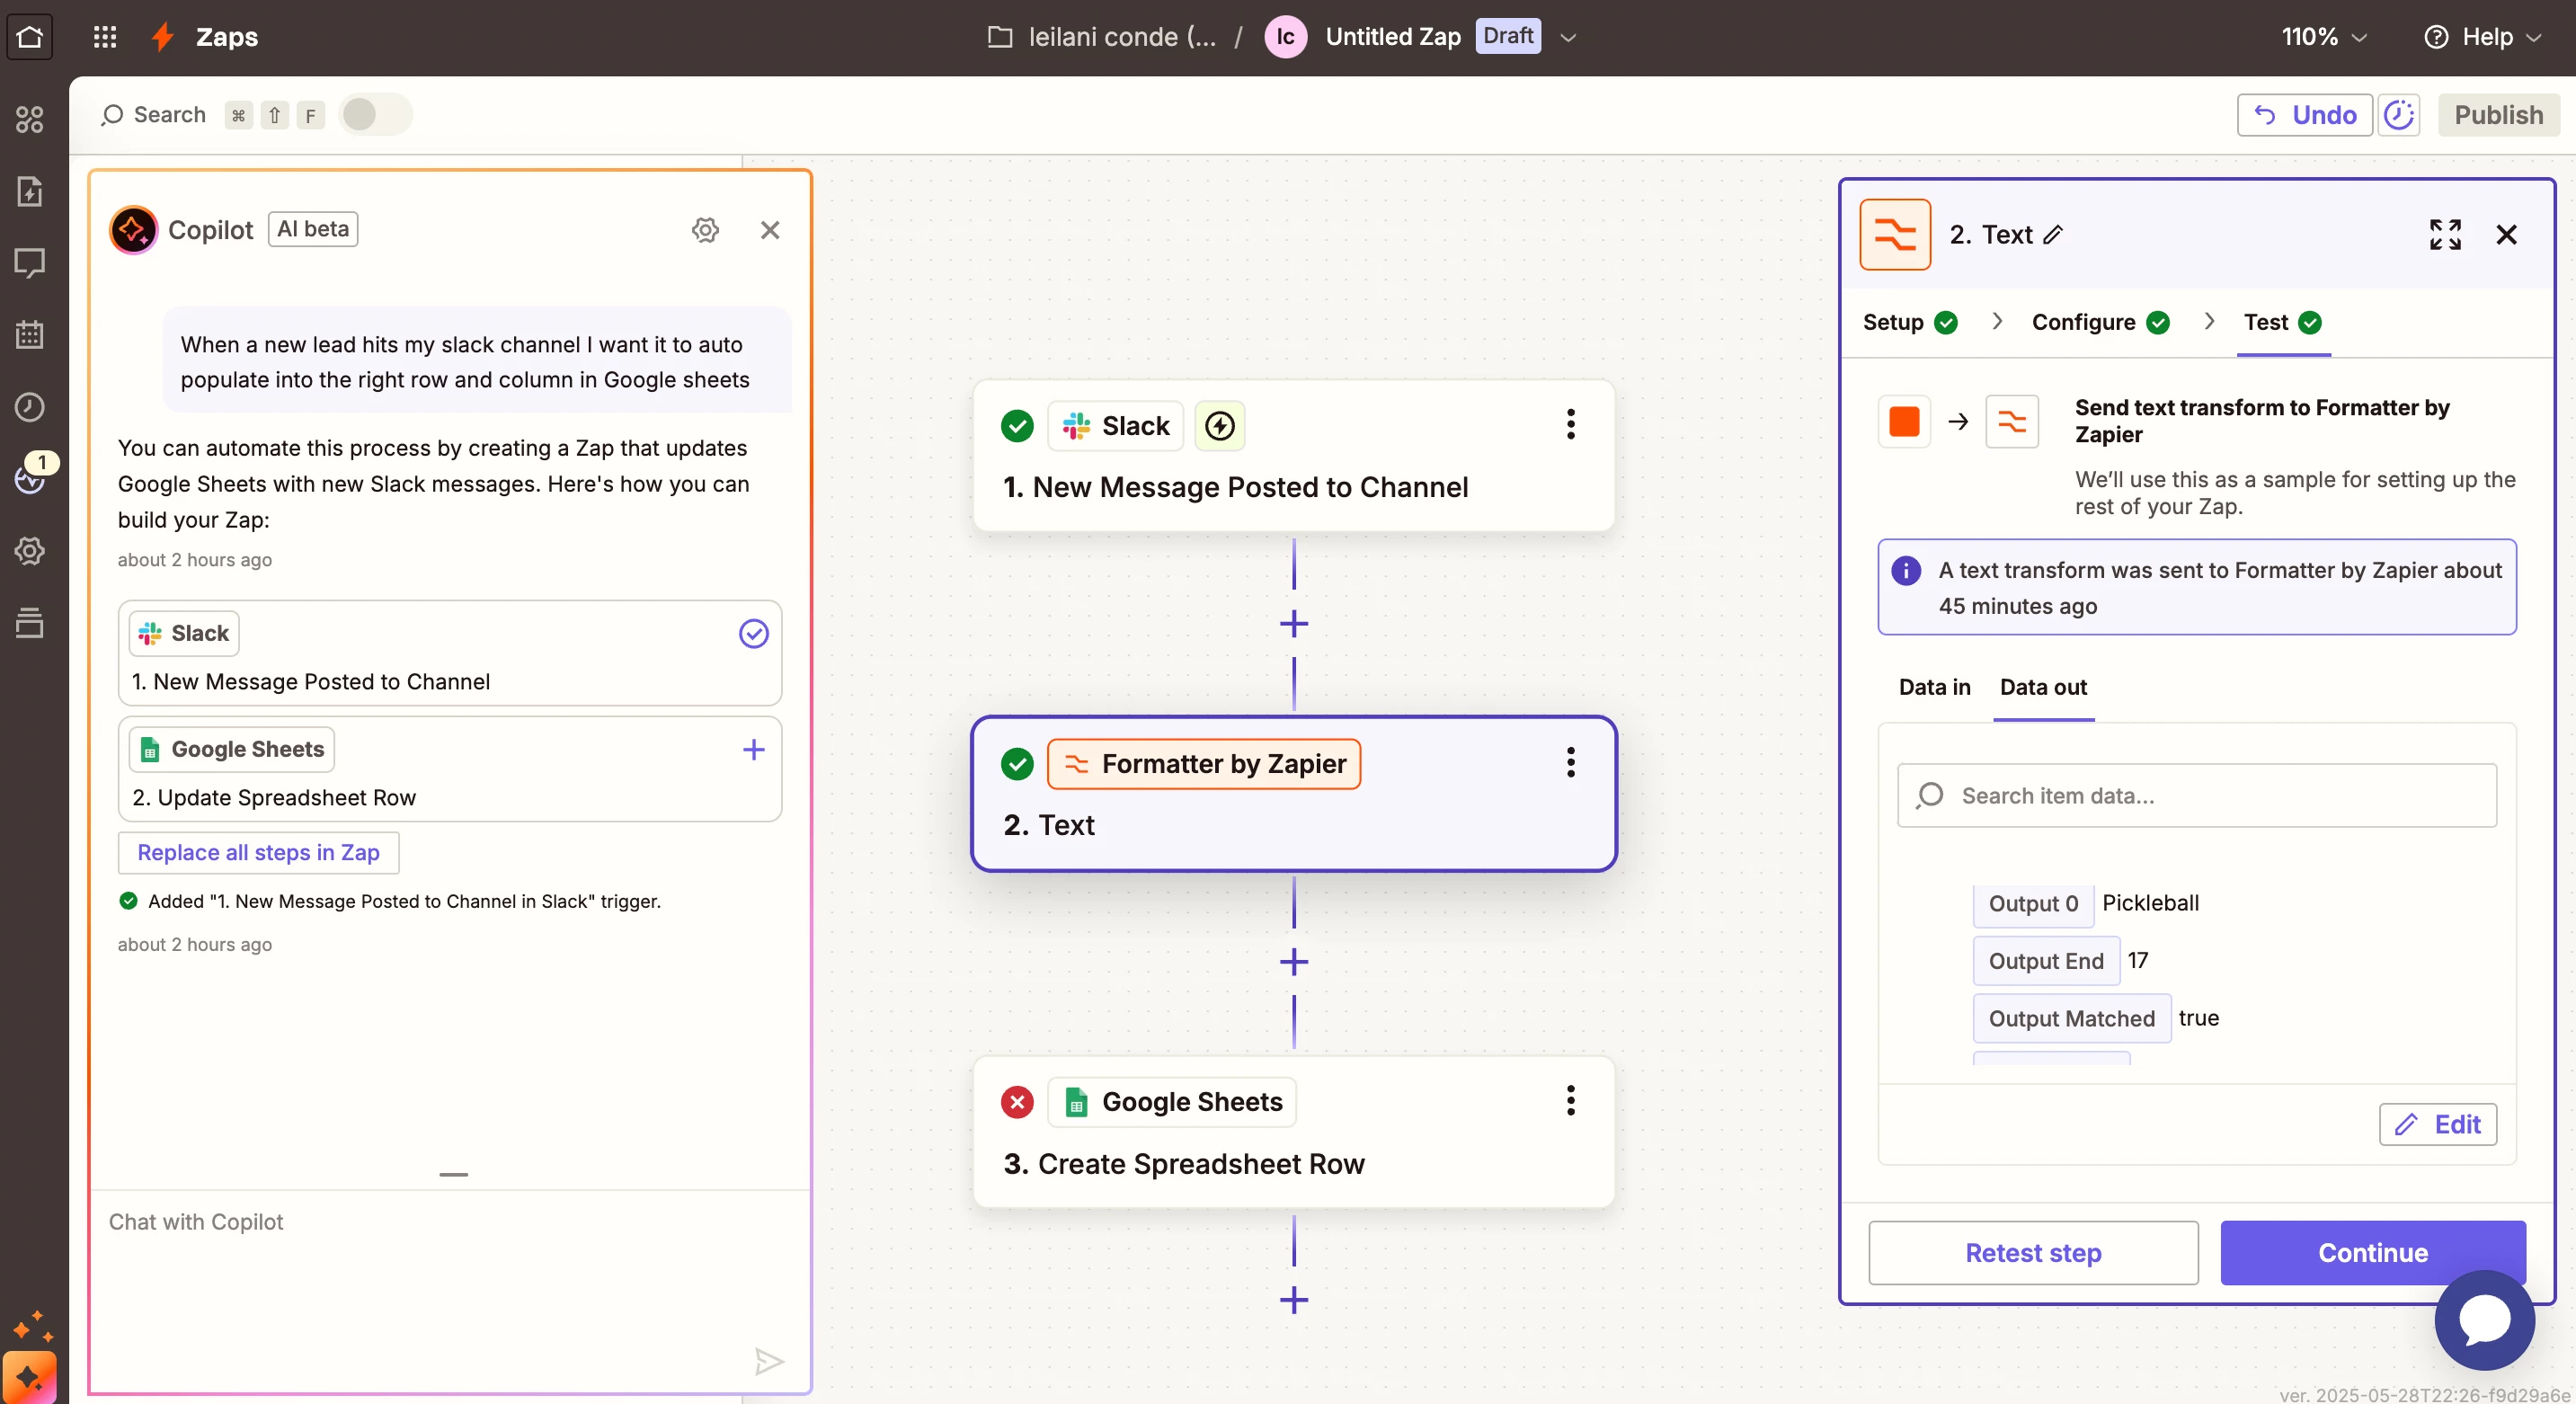Add step between Formatter and Google Sheets

coord(1294,962)
